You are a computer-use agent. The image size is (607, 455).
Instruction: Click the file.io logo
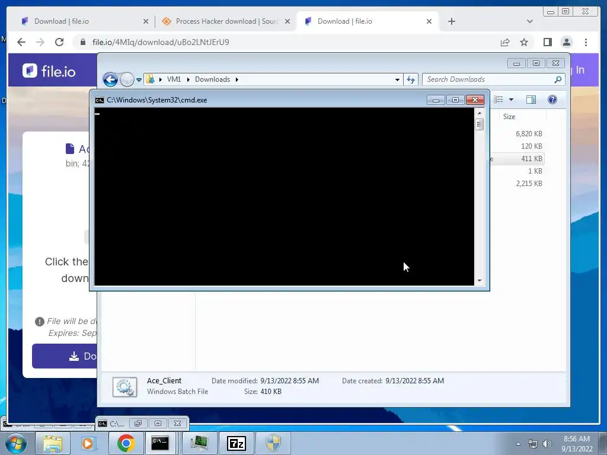(49, 71)
